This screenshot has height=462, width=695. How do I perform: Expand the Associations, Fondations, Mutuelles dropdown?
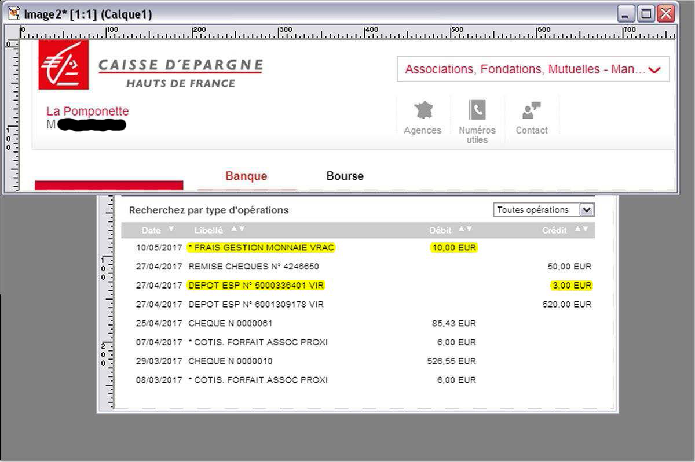click(x=654, y=70)
